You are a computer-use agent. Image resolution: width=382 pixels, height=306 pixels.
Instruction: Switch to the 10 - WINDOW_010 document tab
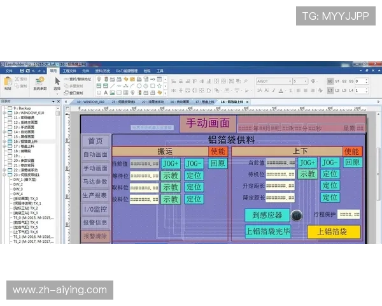90,102
